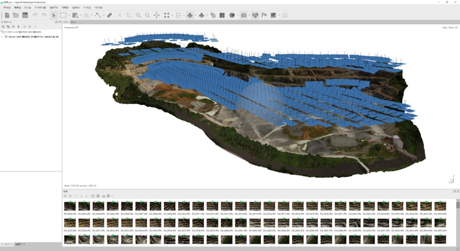Select the arrow navigation cursor tool

[x=54, y=15]
